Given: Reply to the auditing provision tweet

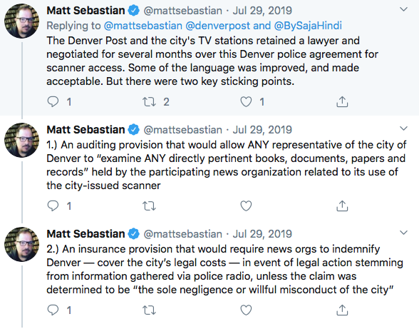Looking at the screenshot, I should pyautogui.click(x=53, y=206).
